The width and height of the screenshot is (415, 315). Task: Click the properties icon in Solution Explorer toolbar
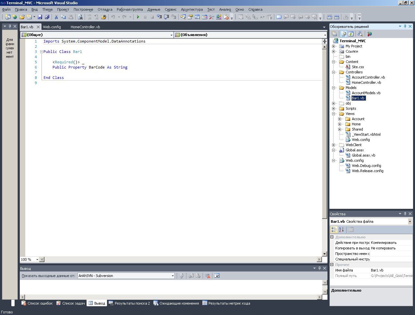pos(334,34)
